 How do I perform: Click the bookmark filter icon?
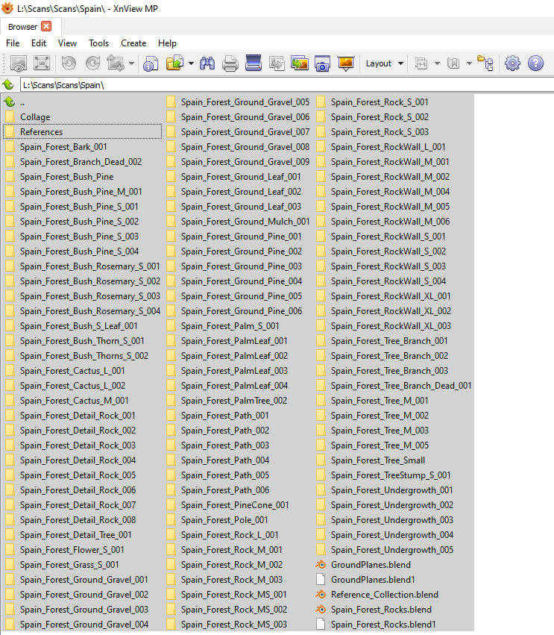[x=453, y=63]
